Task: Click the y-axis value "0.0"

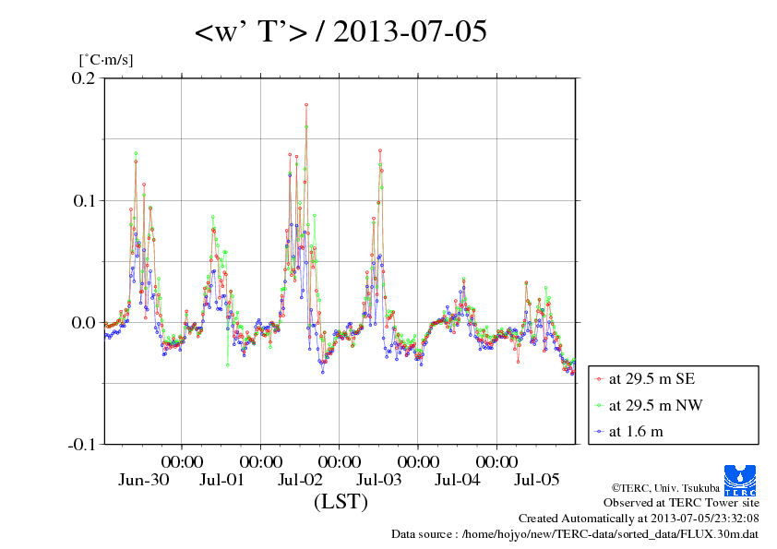Action: [x=83, y=323]
